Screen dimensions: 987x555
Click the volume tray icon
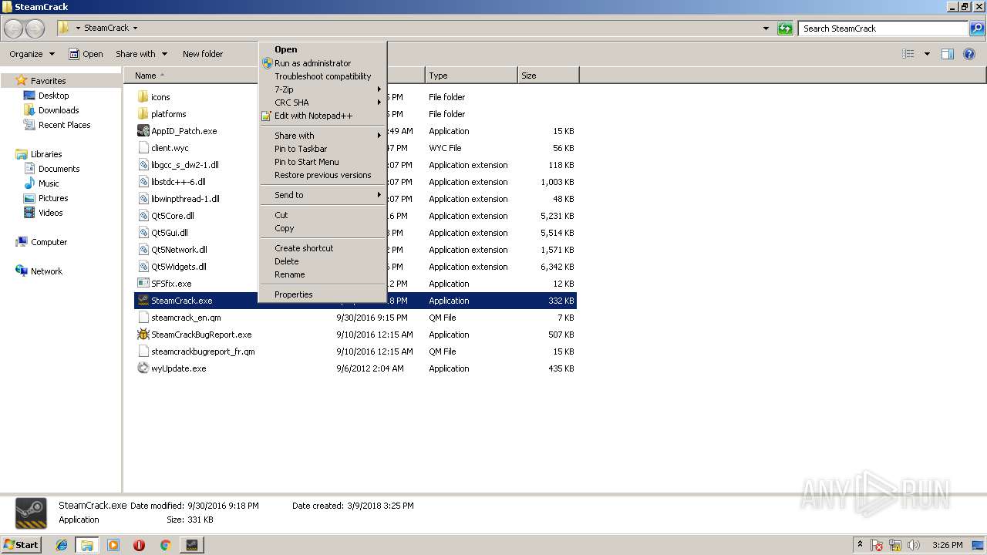[914, 545]
